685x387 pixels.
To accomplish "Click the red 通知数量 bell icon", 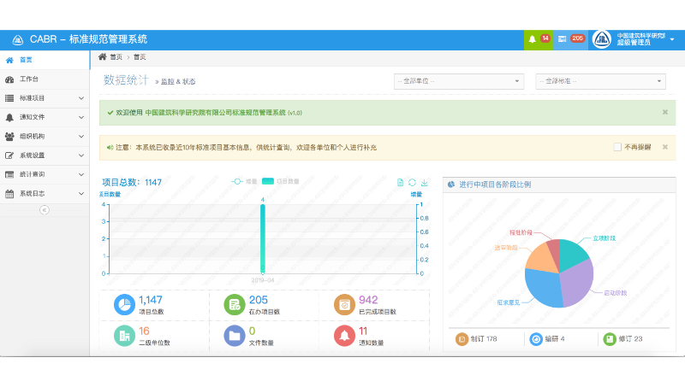I will (344, 336).
